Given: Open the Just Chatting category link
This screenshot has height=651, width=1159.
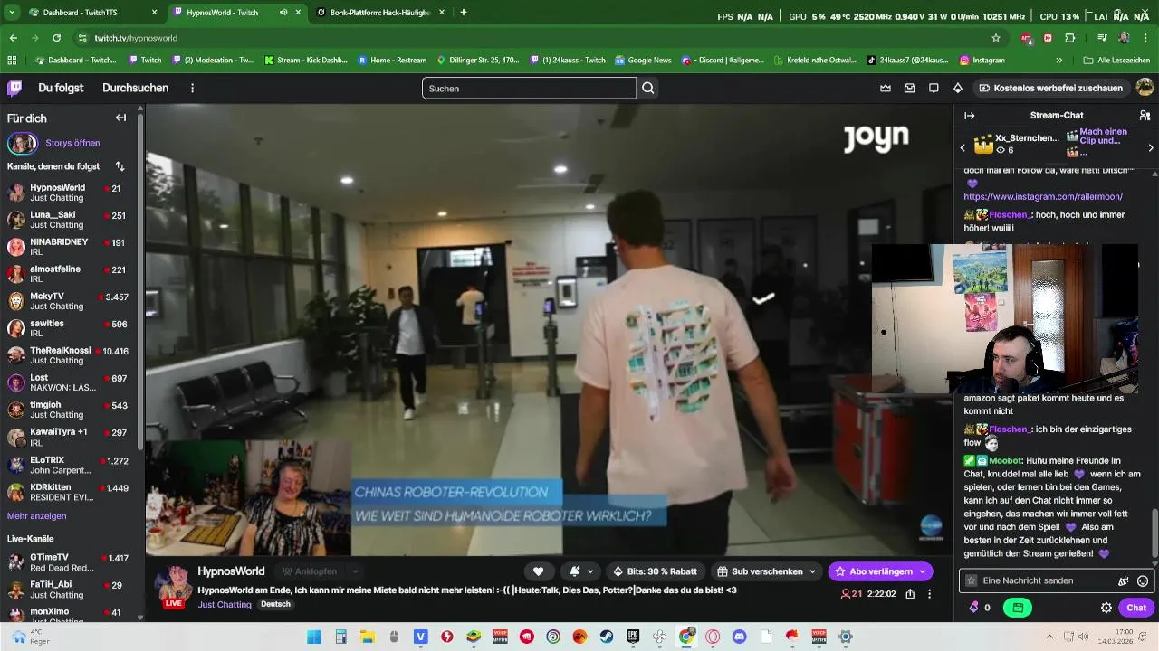Looking at the screenshot, I should [225, 604].
